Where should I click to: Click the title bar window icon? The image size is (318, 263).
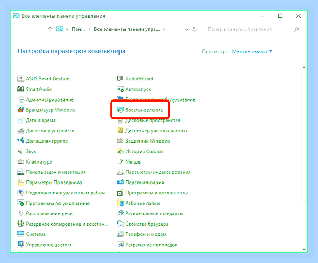[x=16, y=16]
